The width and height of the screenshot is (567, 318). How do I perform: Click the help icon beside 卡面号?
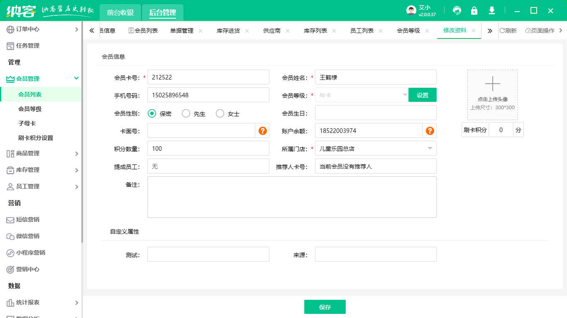(262, 130)
